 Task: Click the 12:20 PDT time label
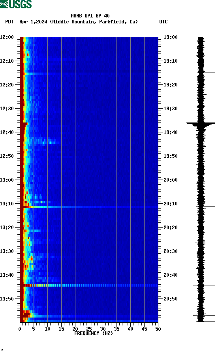point(7,85)
